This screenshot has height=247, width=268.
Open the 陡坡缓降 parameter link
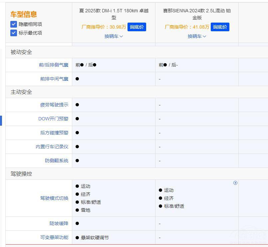pos(59,223)
